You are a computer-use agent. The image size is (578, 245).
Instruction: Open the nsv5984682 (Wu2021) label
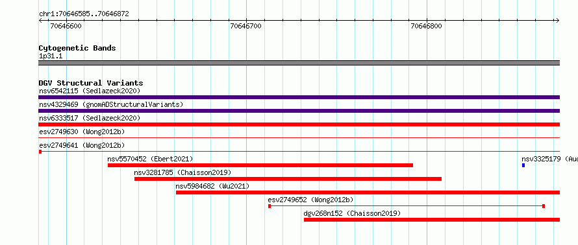pos(212,186)
